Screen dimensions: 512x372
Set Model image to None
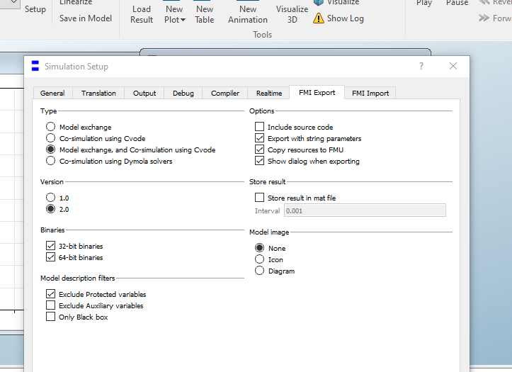(260, 248)
